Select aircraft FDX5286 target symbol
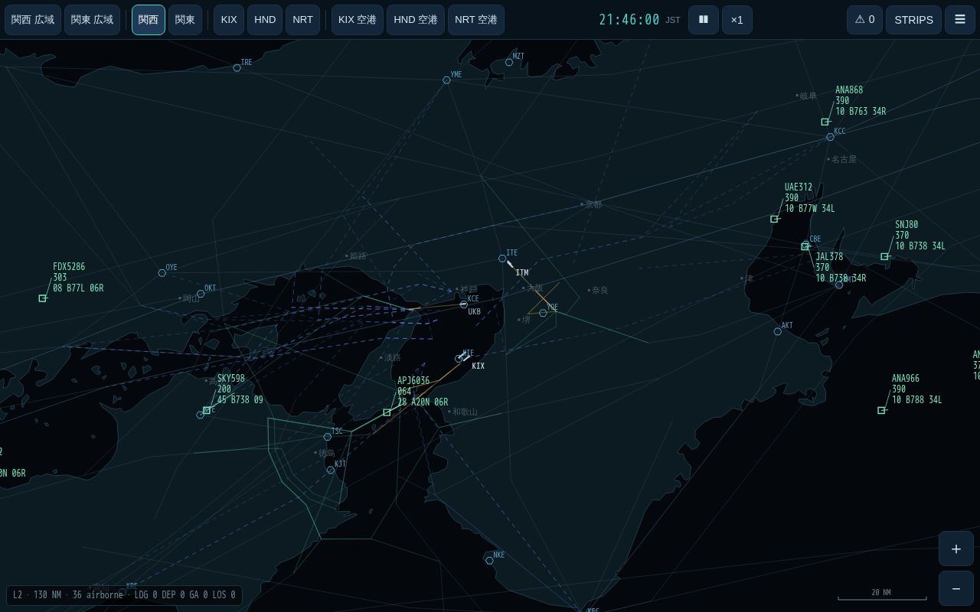Viewport: 980px width, 612px height. pos(42,298)
